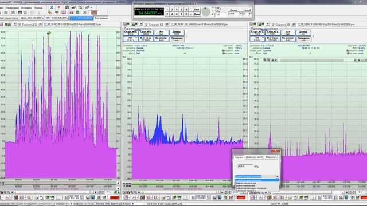Toggle Сохранять БД in the left panel

coord(19,24)
